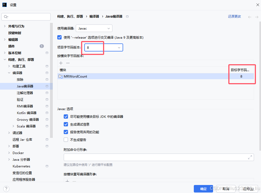Open the 使用编译器 dropdown showing Javac

tap(94, 28)
